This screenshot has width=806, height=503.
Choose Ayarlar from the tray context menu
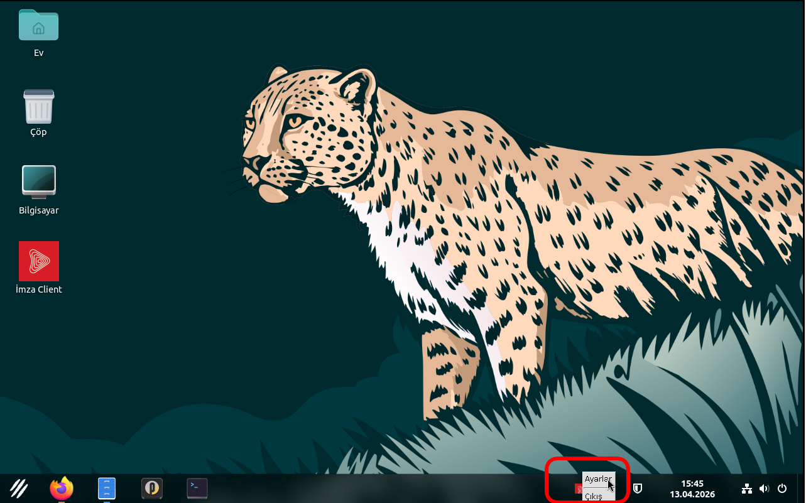pos(599,479)
